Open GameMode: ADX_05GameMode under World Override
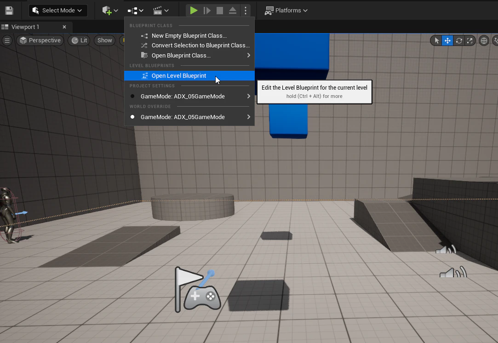This screenshot has width=498, height=343. [189, 117]
